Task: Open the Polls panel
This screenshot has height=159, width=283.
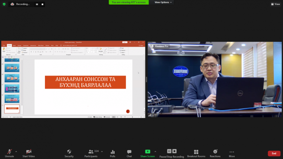Action: click(112, 152)
